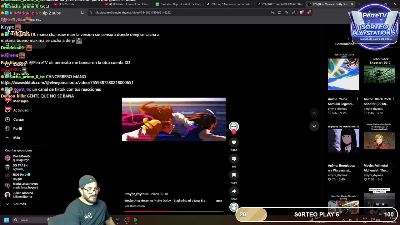Go to next video with down chevron
The height and width of the screenshot is (225, 400).
tap(314, 126)
